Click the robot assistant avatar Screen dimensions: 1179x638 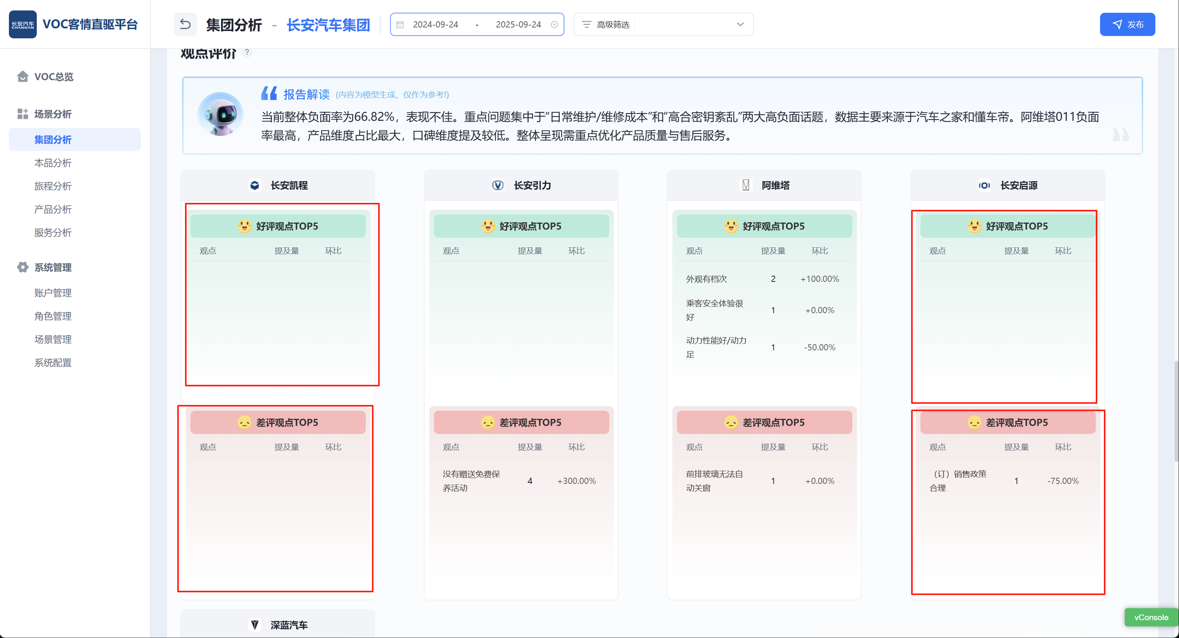[x=221, y=115]
